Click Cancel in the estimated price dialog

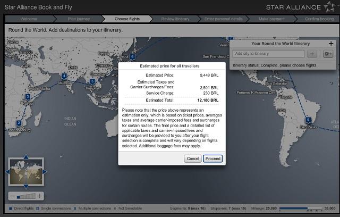pos(193,158)
